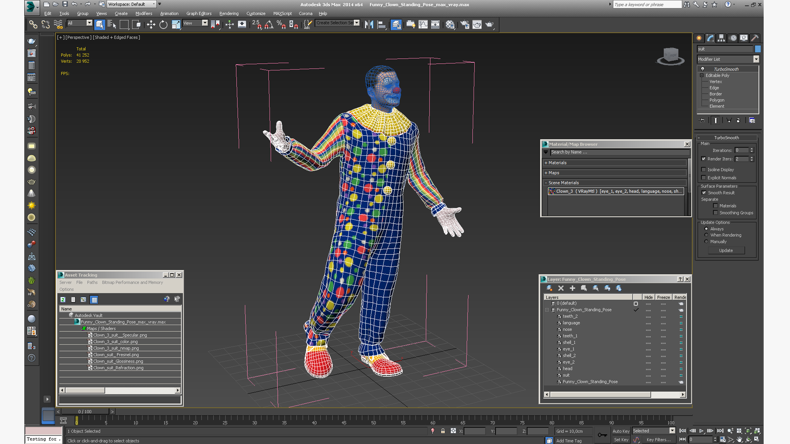
Task: Open the Modifiers menu
Action: 144,14
